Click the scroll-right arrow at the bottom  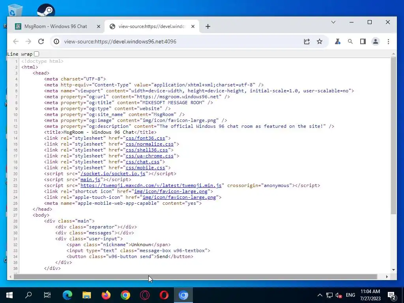(x=387, y=277)
